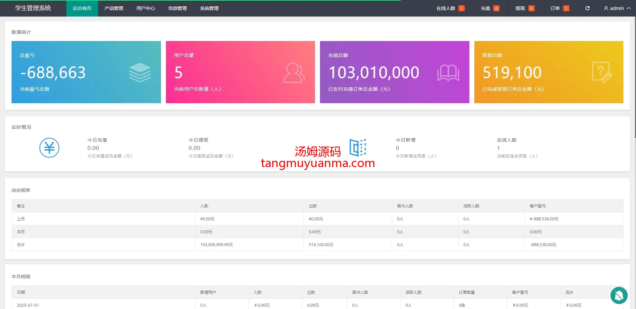This screenshot has width=636, height=309.
Task: Click the 2025-07-01 row in 本月明细
Action: point(28,305)
